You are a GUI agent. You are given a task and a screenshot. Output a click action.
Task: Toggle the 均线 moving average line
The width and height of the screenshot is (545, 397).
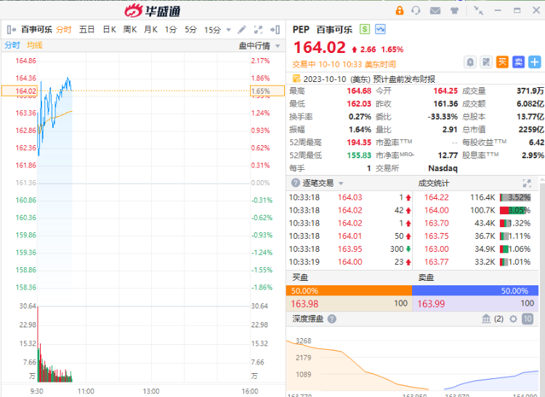coord(35,45)
